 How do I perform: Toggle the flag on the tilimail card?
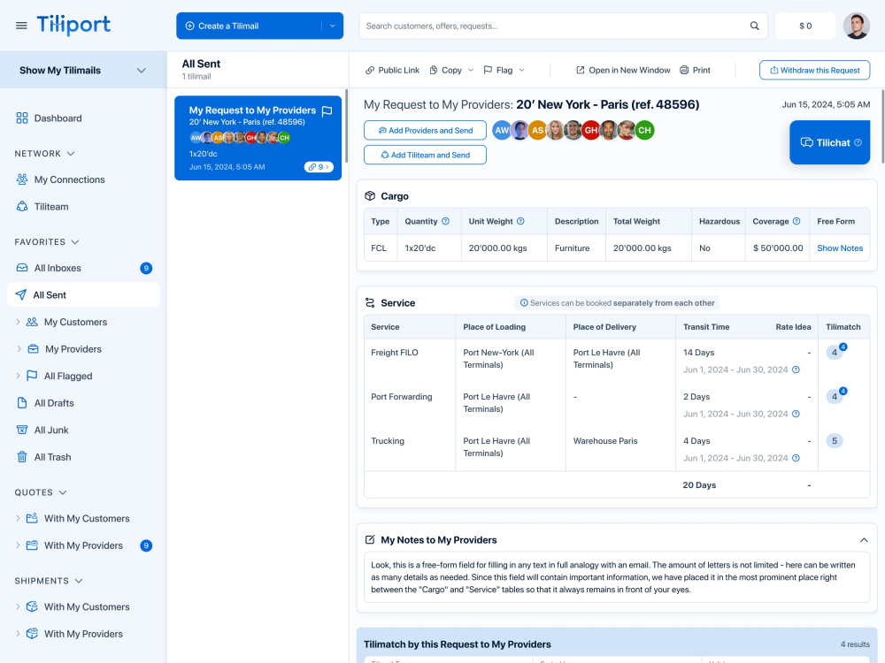point(327,111)
